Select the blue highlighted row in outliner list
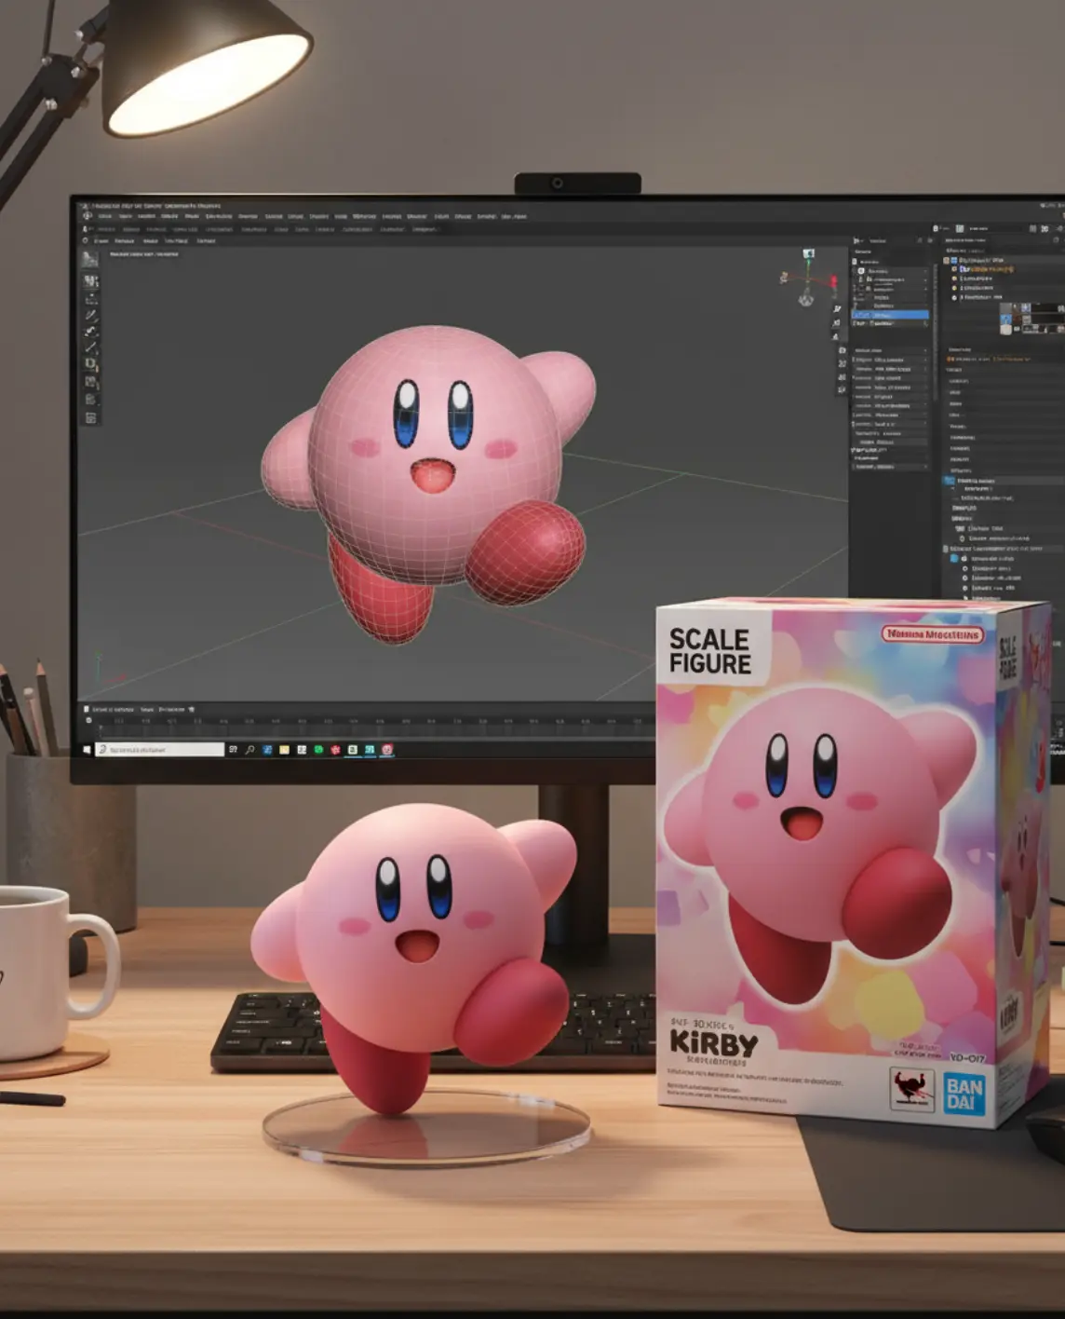The width and height of the screenshot is (1065, 1319). tap(890, 315)
